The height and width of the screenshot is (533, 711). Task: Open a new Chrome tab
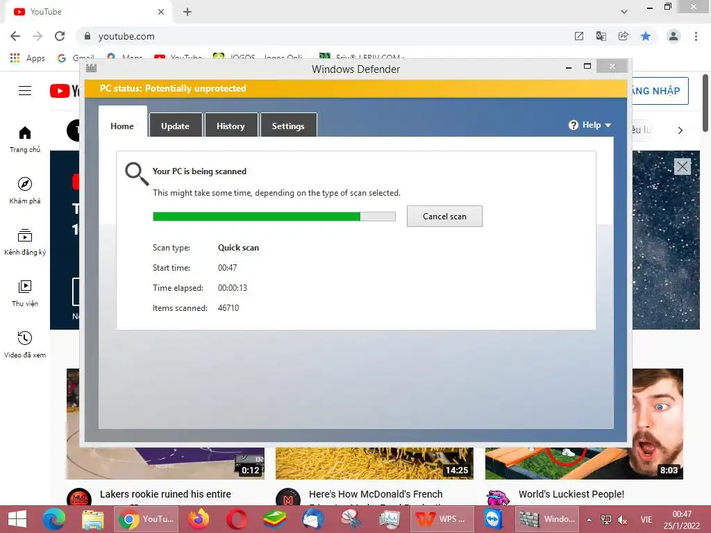[x=187, y=12]
